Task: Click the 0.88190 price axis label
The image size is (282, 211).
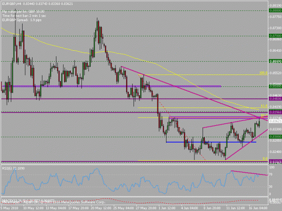Action: [275, 5]
